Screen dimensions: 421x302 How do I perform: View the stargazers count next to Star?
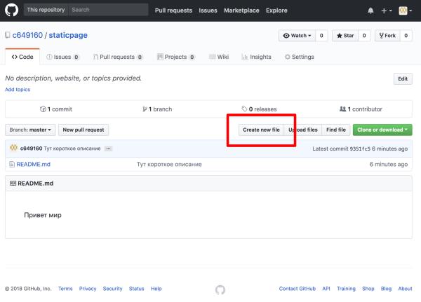(x=364, y=36)
